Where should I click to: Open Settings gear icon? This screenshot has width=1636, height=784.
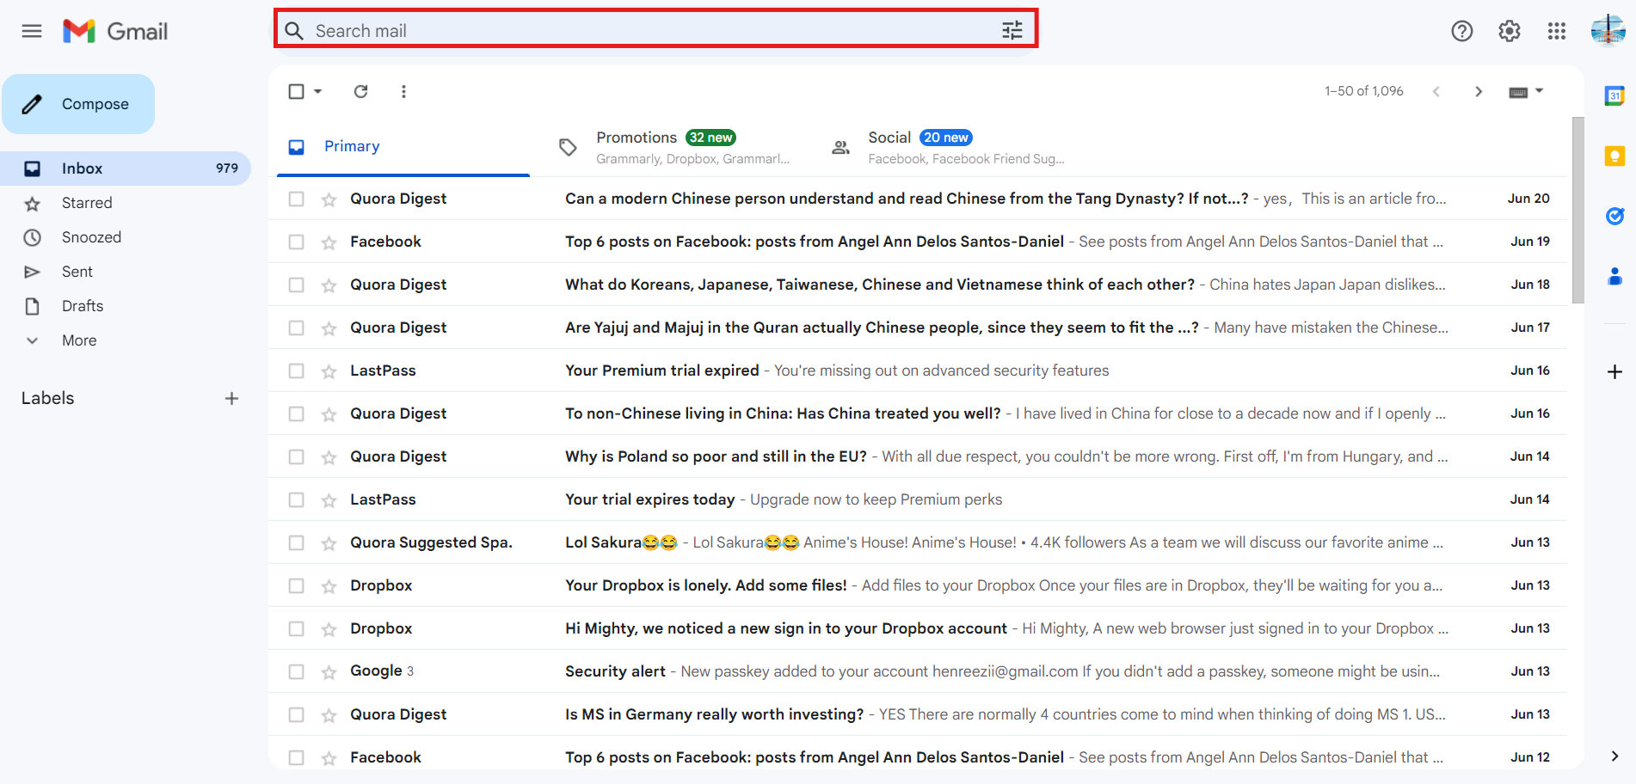[x=1510, y=31]
